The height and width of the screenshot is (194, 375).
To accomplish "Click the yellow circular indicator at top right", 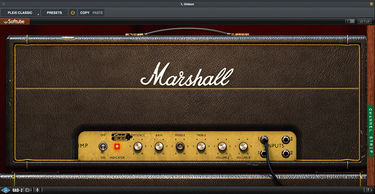I will 371,4.
